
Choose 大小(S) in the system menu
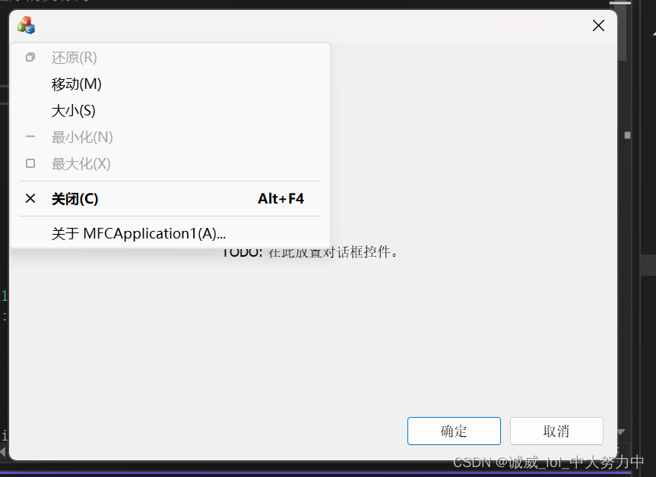pyautogui.click(x=73, y=111)
